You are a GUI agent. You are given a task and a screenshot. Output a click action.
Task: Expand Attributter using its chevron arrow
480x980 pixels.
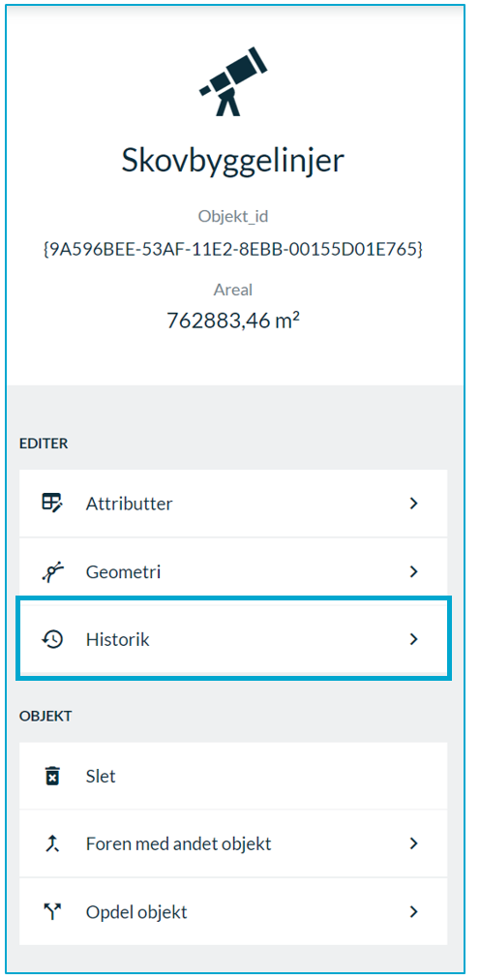coord(413,504)
